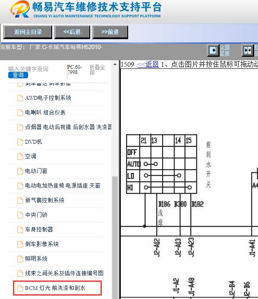Click the AUTO row of wiper switch table

click(x=162, y=164)
